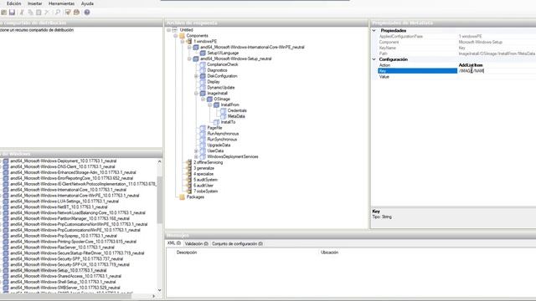Open the Insertar menu

point(34,3)
